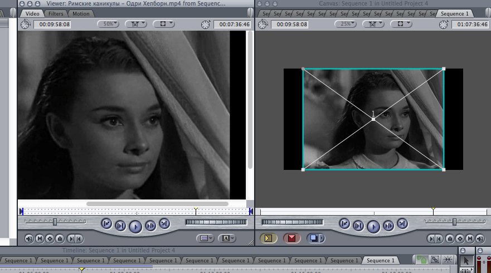Click Mark In button in Canvas

tap(432, 239)
